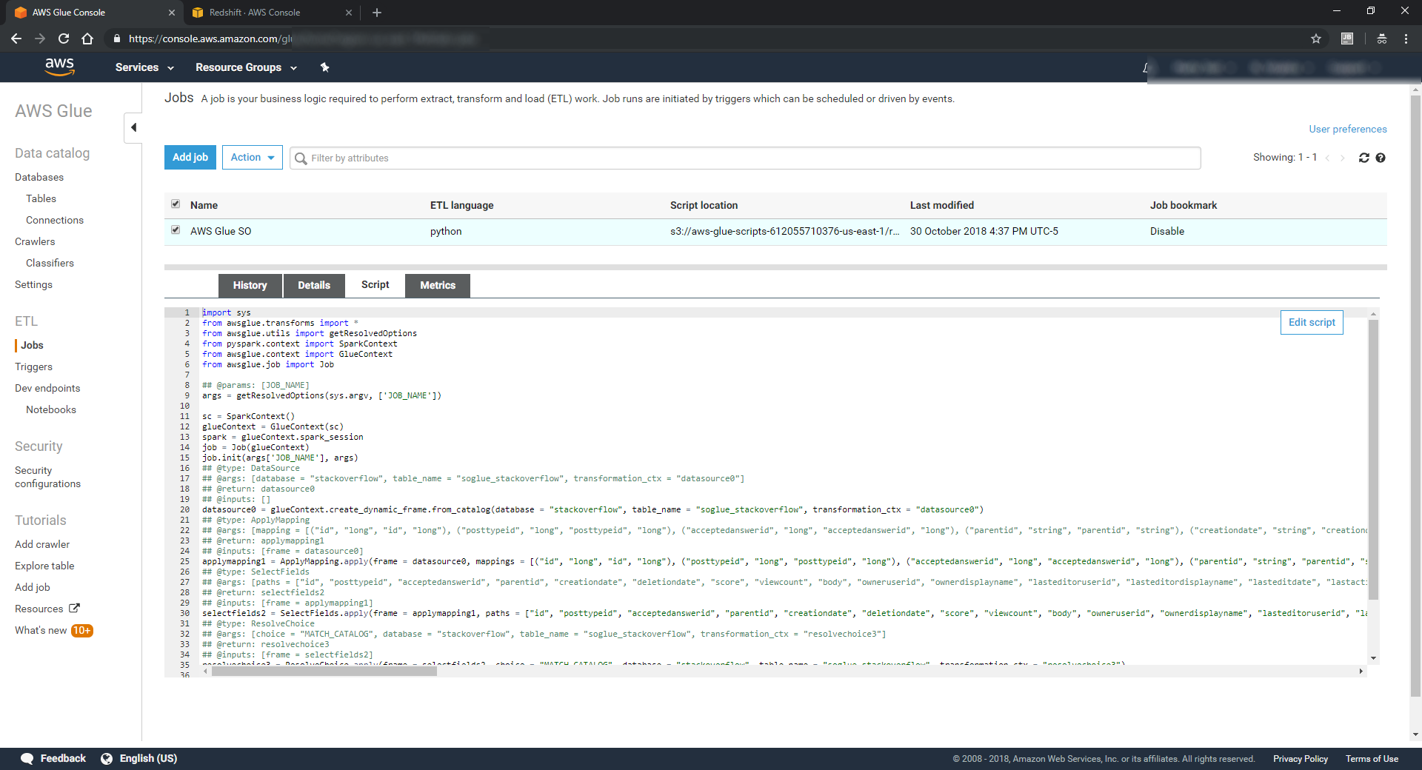The width and height of the screenshot is (1422, 770).
Task: Open new browser tab with plus icon
Action: click(377, 13)
